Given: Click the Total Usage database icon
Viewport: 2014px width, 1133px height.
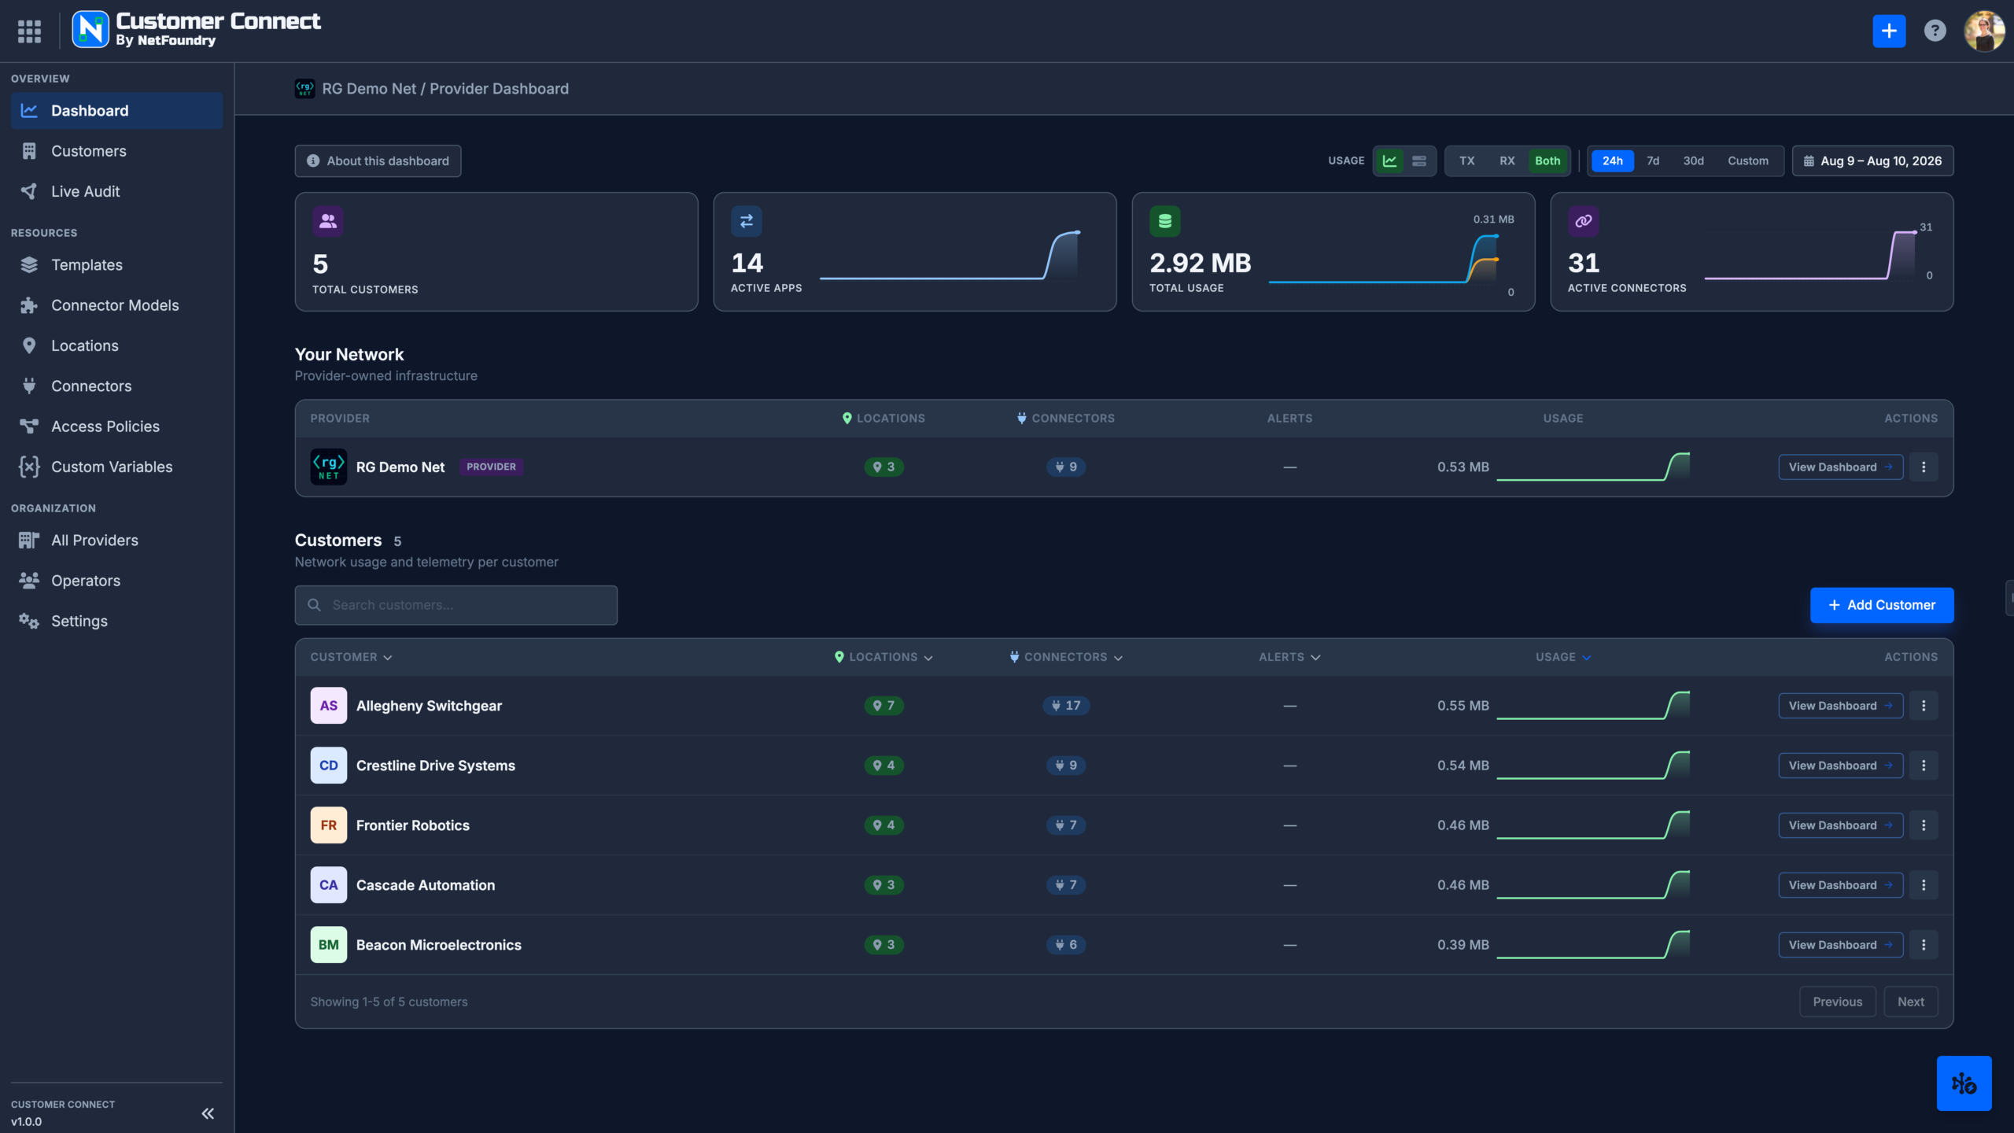Looking at the screenshot, I should tap(1164, 222).
